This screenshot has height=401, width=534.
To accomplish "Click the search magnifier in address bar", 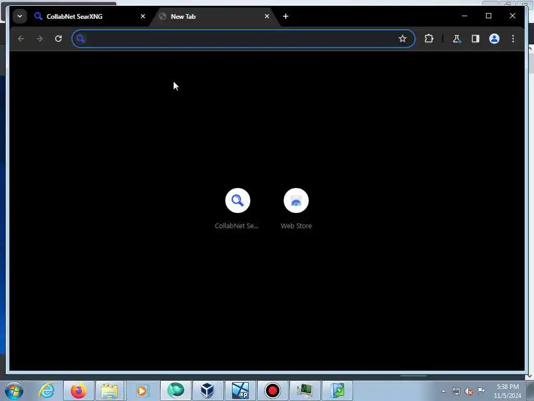I will pyautogui.click(x=80, y=39).
